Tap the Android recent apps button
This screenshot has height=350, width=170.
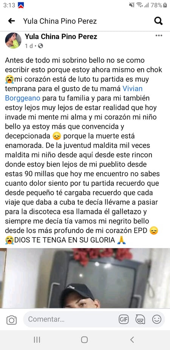(x=37, y=340)
